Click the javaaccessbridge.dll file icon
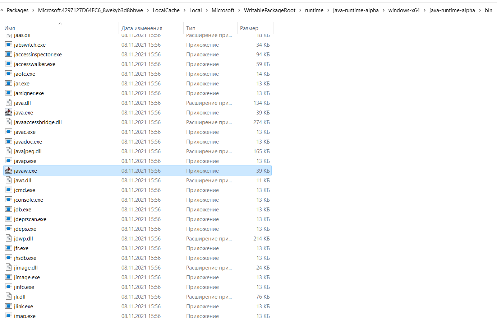 [9, 122]
